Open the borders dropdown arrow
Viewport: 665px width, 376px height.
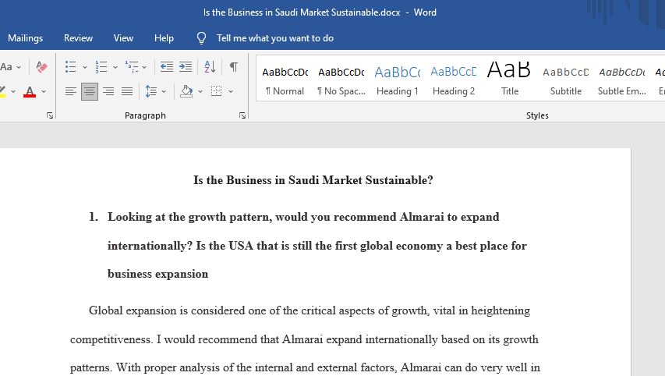[x=231, y=91]
